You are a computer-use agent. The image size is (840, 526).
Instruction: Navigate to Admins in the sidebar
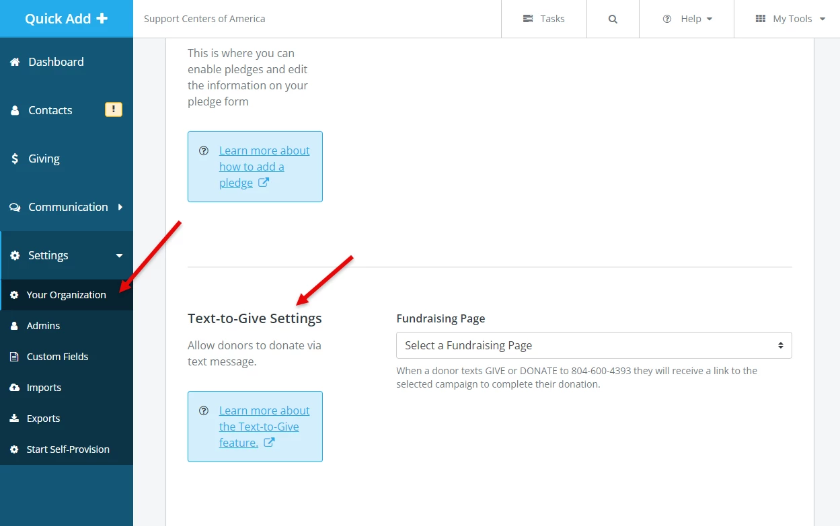coord(43,325)
